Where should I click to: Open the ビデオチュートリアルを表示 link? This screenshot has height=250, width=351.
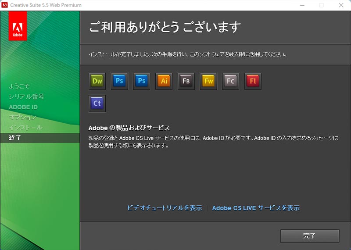click(165, 208)
